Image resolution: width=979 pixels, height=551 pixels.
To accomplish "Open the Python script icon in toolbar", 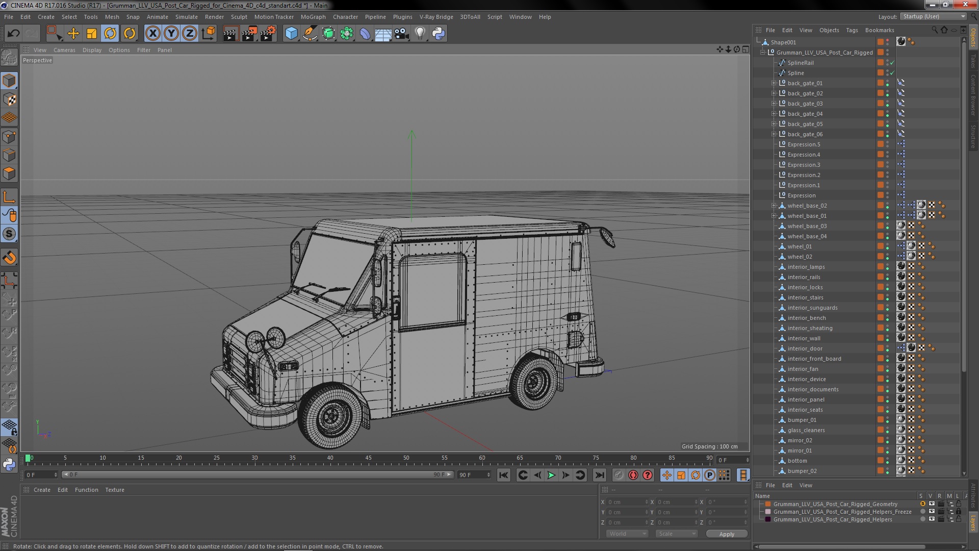I will click(439, 34).
